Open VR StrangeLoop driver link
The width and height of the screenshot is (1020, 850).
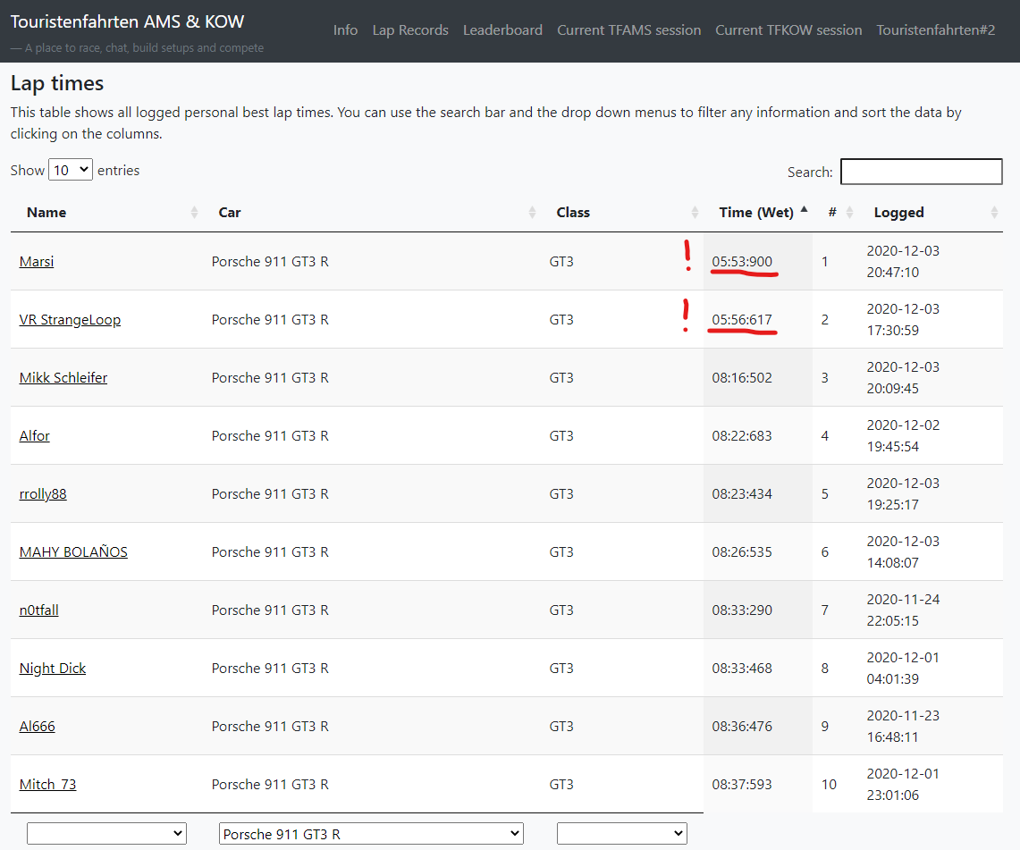[70, 320]
